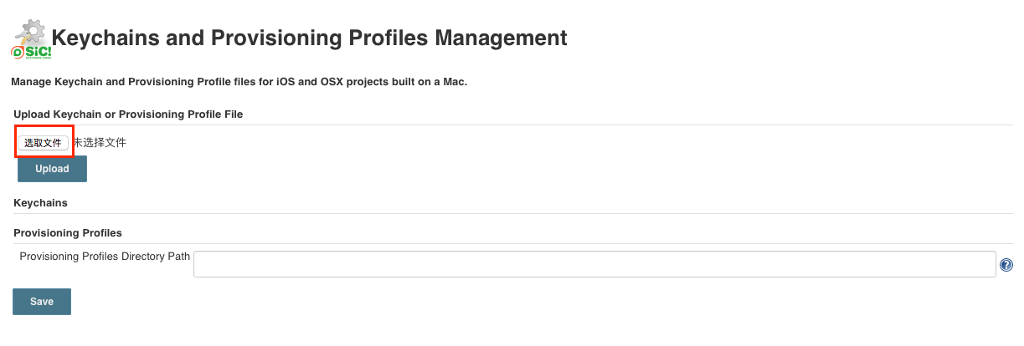
Task: Click the keychain gear icon beside the title
Action: coord(32,33)
